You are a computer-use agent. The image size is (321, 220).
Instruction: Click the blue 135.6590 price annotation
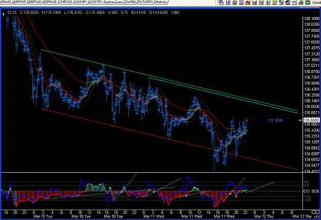click(x=275, y=120)
